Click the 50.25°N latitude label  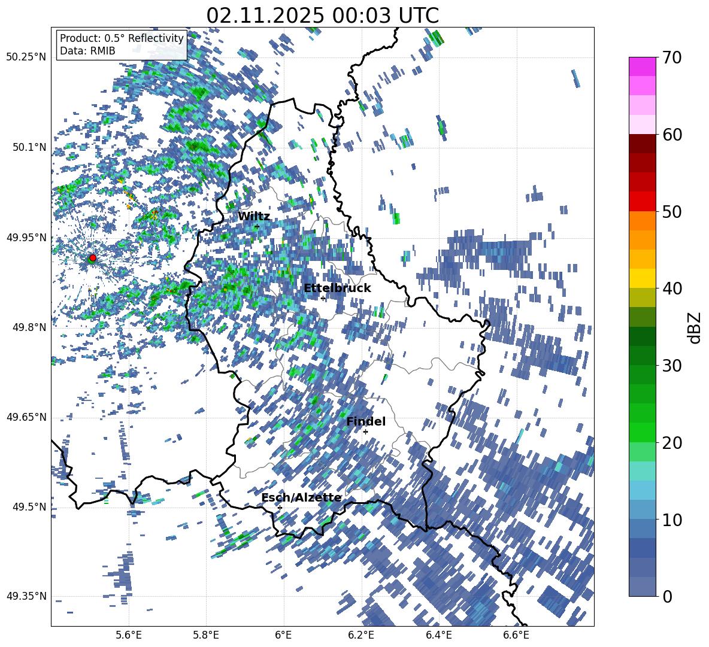click(x=26, y=57)
